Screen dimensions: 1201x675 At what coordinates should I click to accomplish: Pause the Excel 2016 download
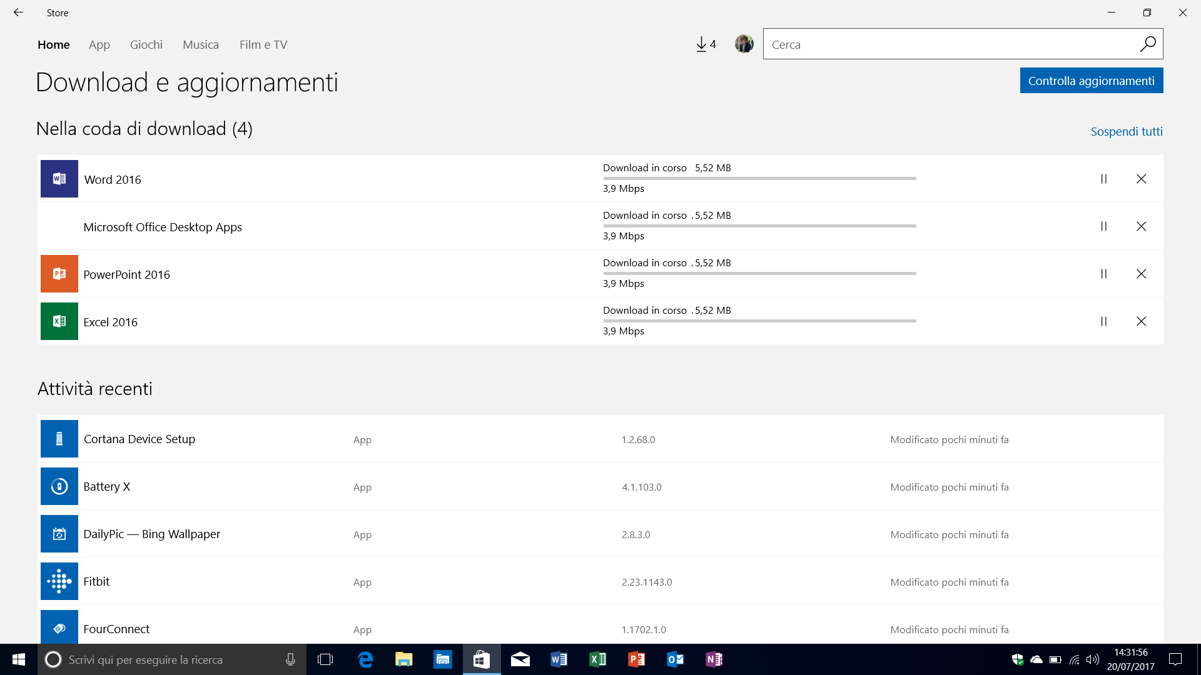click(x=1104, y=321)
